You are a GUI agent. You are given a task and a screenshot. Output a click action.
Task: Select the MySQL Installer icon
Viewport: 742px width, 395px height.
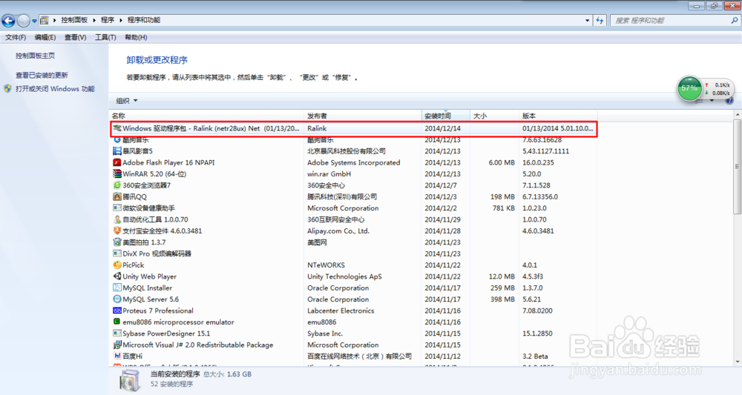pyautogui.click(x=117, y=288)
